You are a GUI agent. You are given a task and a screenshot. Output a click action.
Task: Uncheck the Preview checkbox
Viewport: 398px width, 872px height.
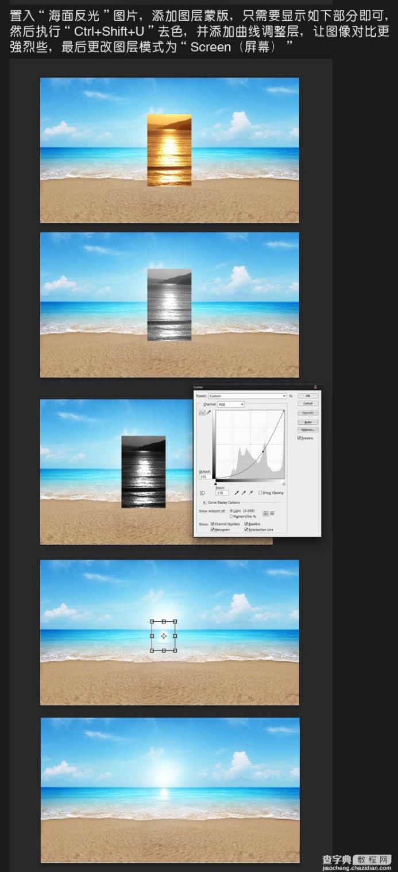click(299, 438)
